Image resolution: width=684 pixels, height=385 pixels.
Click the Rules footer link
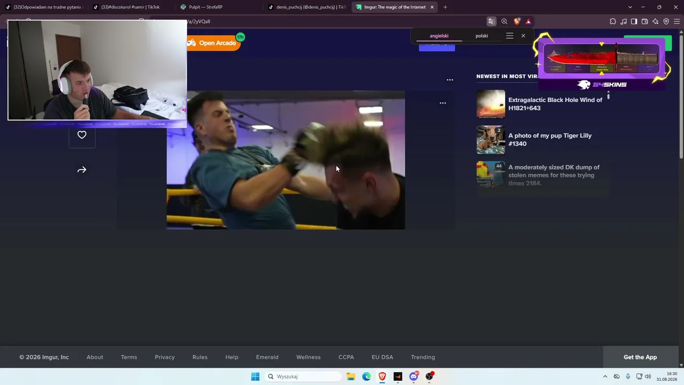pos(200,357)
